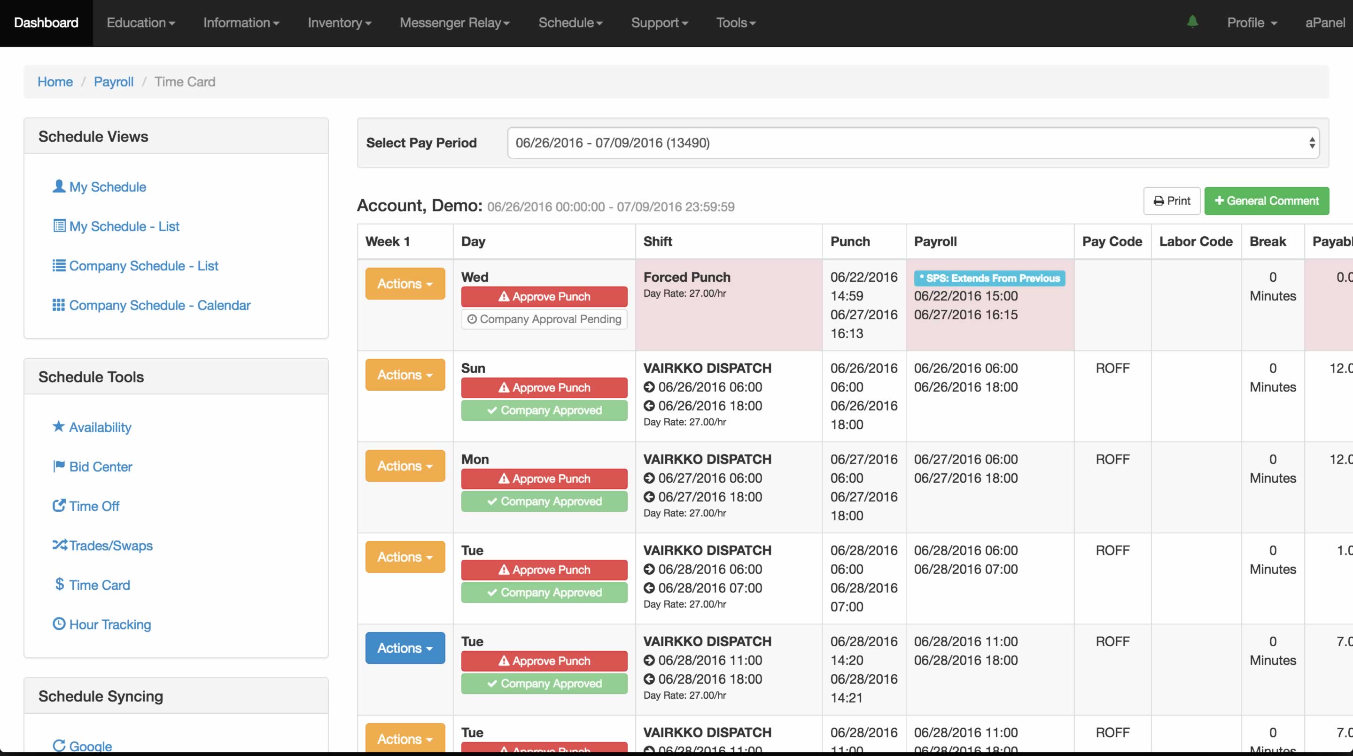Click the shuffle icon next to Trades/Swaps
Image resolution: width=1353 pixels, height=756 pixels.
click(59, 544)
